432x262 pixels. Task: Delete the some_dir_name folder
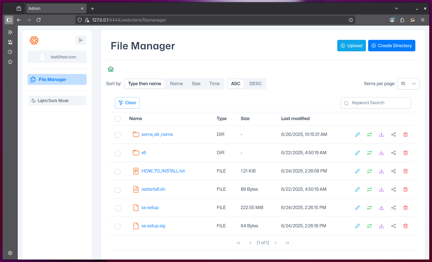click(x=406, y=135)
